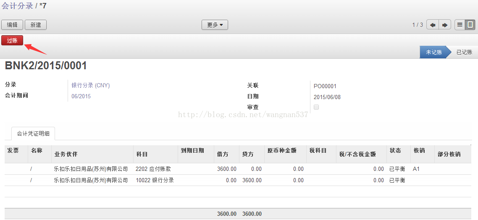The image size is (478, 220).
Task: Click the BNK2/2015/0001 entry title
Action: click(x=46, y=65)
